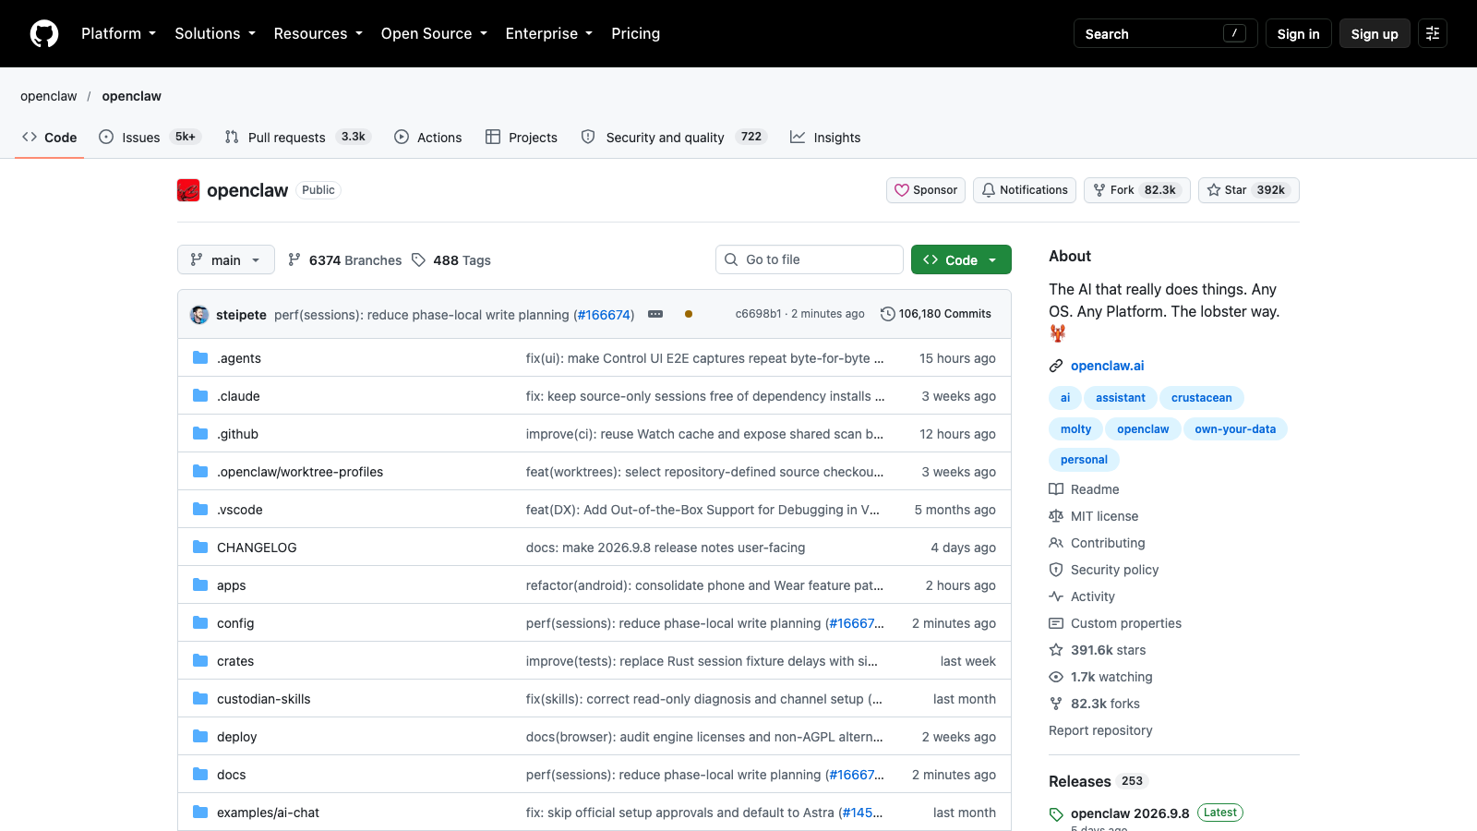Focus the header Search box
1477x831 pixels.
pyautogui.click(x=1165, y=33)
